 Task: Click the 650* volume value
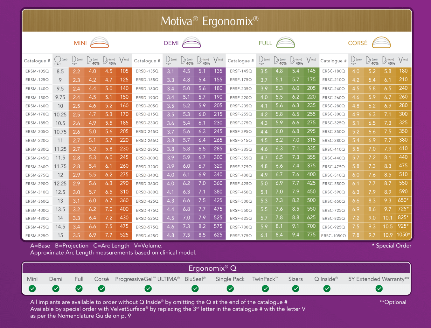[403, 200]
